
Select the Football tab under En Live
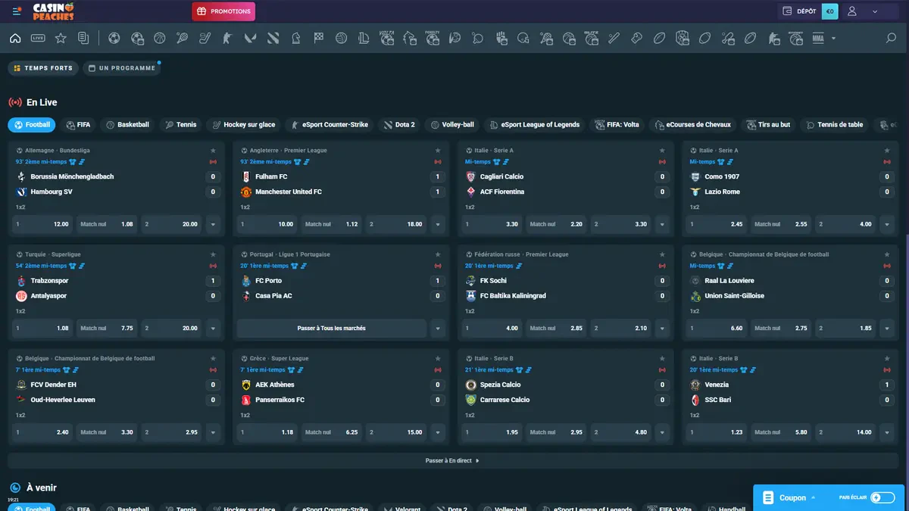(31, 125)
